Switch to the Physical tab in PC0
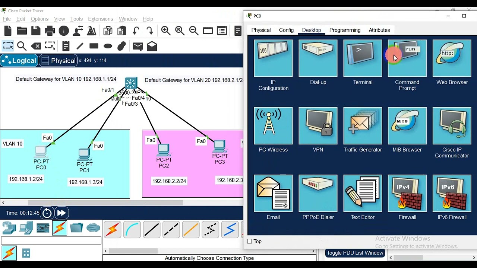This screenshot has width=477, height=268. 261,30
